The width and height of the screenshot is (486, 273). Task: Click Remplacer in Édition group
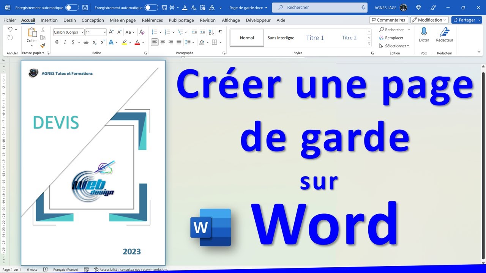391,38
